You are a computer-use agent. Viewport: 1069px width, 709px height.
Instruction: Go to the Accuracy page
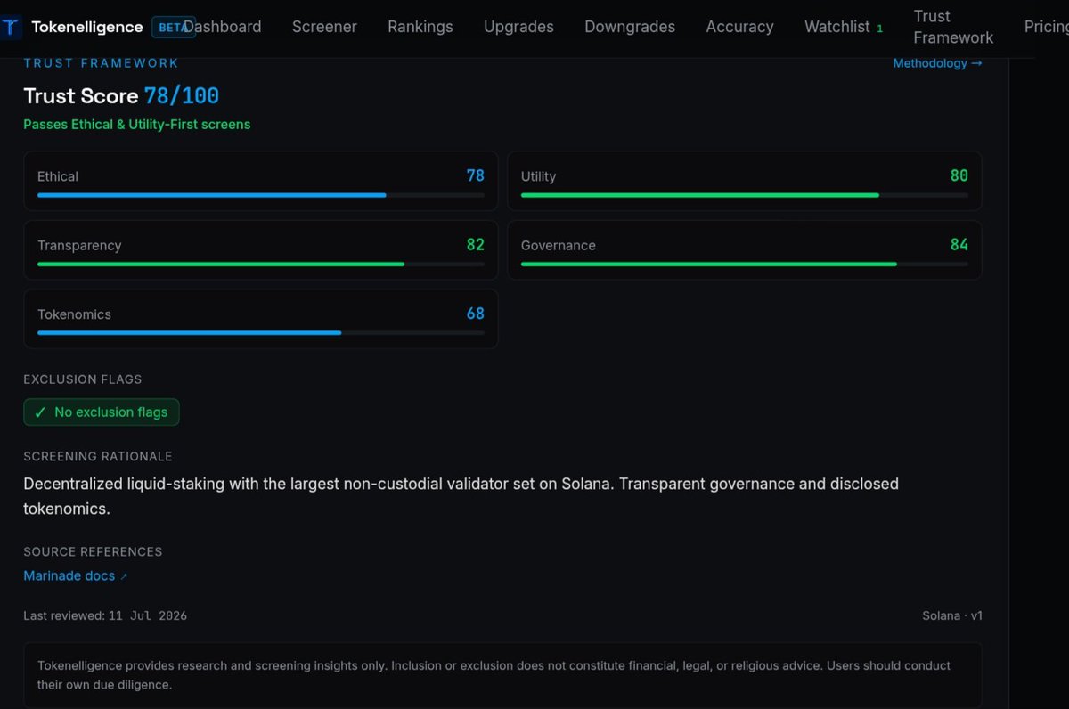click(739, 27)
